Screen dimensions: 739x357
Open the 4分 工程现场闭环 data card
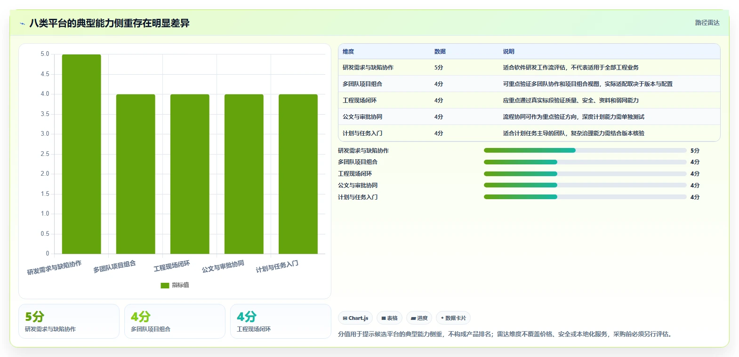[281, 321]
